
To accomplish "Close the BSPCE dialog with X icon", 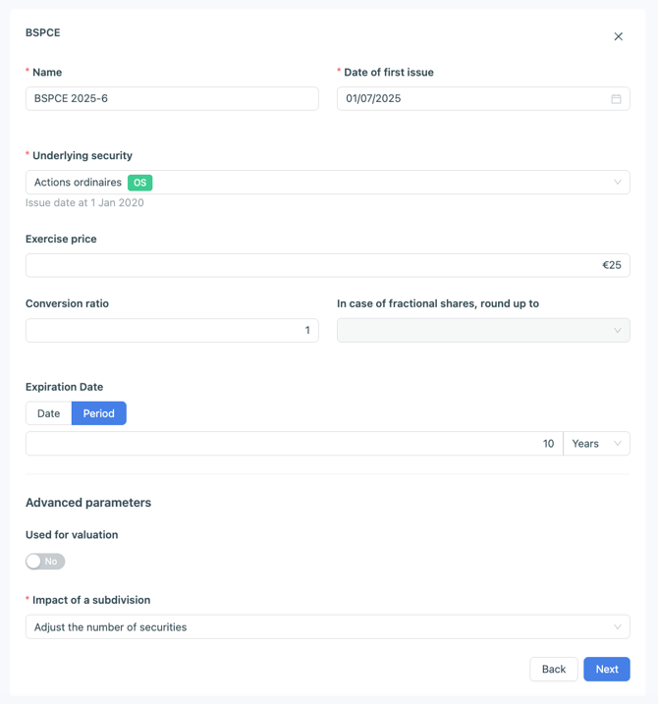I will click(x=618, y=36).
